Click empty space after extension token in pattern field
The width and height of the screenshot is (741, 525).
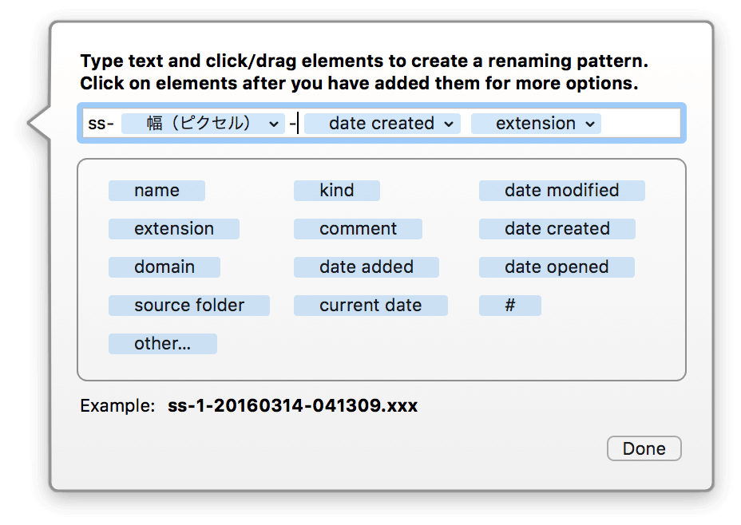(640, 124)
